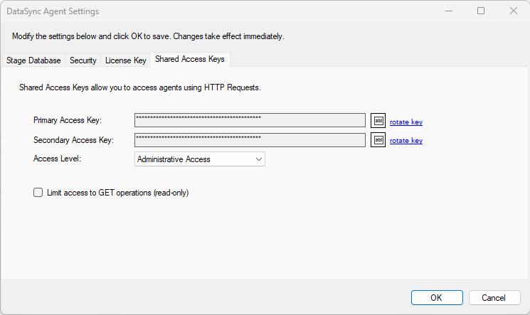This screenshot has height=315, width=530.
Task: Click inside the Secondary Access Key field
Action: pos(250,140)
